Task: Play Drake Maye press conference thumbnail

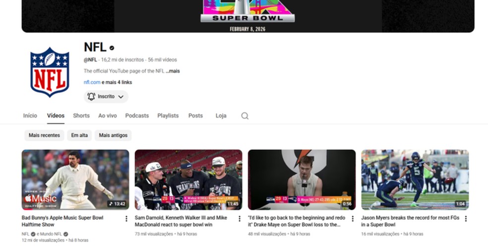Action: click(302, 180)
